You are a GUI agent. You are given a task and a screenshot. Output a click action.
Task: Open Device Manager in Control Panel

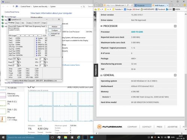pyautogui.click(x=10, y=17)
